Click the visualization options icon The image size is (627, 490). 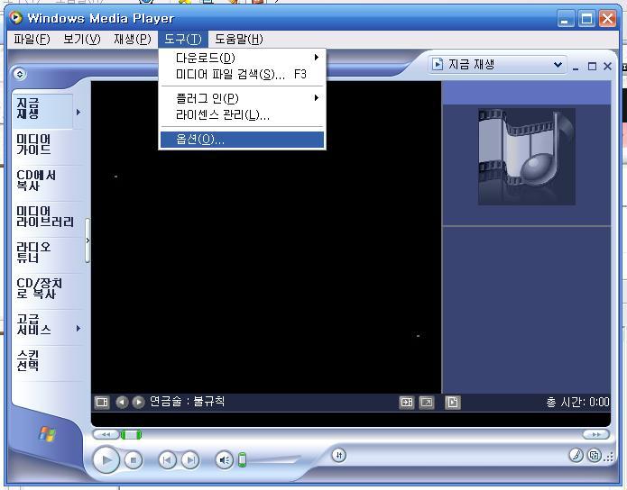102,402
